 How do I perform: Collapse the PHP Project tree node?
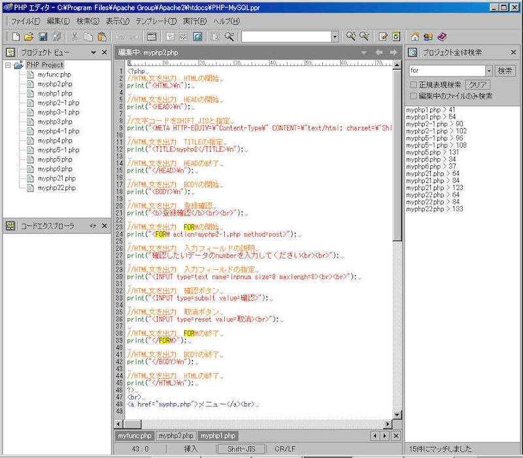(8, 65)
